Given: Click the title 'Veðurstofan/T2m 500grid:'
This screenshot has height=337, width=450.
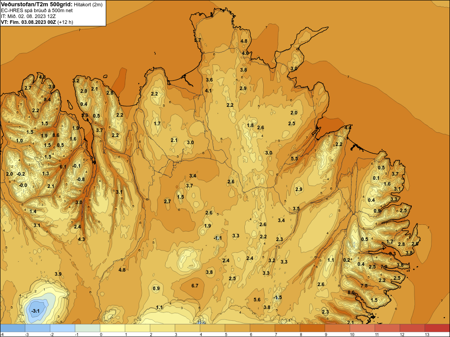Looking at the screenshot, I should pos(37,4).
